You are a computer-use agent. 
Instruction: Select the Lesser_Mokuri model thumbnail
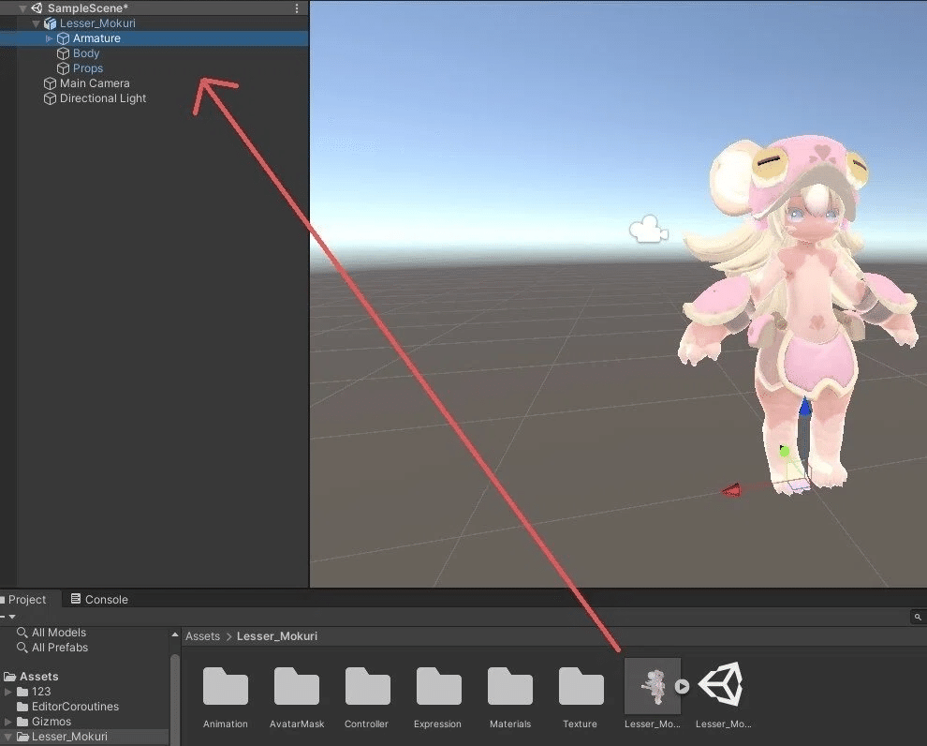coord(653,686)
